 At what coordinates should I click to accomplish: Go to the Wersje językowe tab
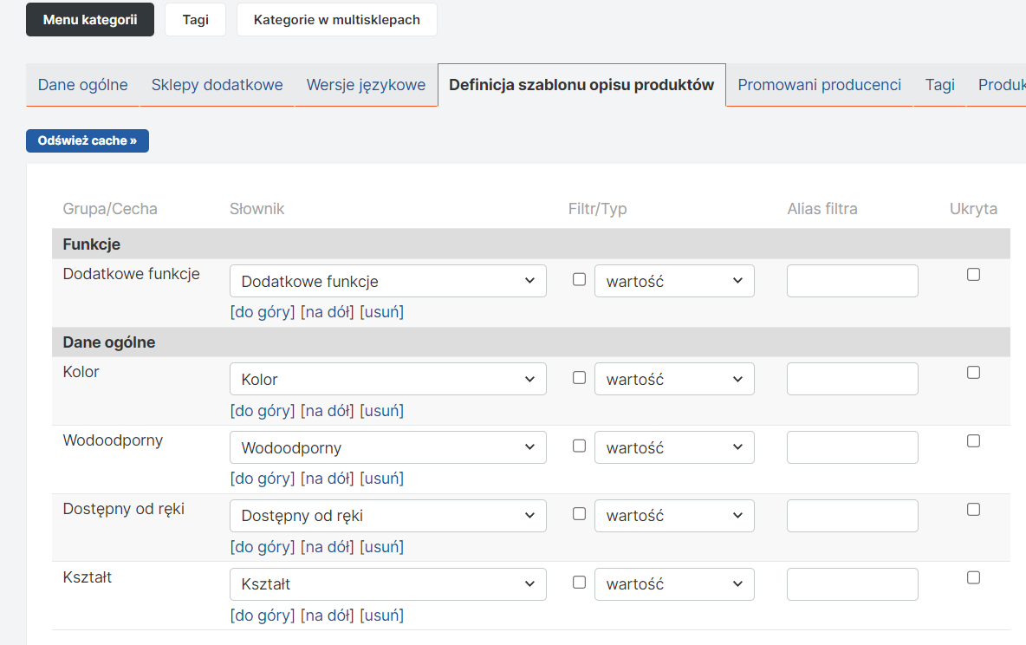point(366,85)
